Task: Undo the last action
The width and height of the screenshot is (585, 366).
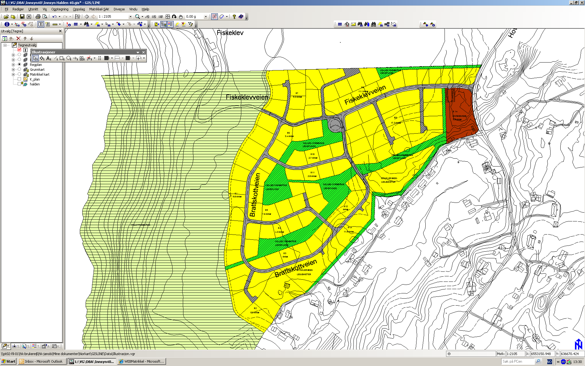Action: (55, 17)
